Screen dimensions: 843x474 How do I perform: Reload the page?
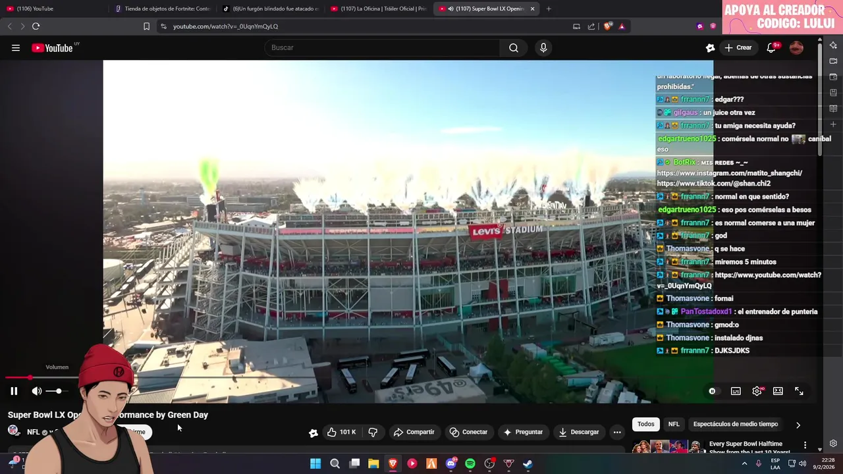click(x=36, y=26)
